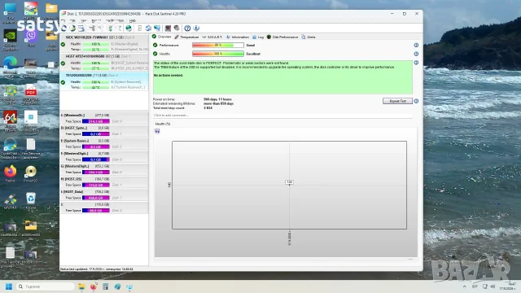Click the grey disk-tools toolbar icon
The image size is (521, 293).
coord(177,28)
